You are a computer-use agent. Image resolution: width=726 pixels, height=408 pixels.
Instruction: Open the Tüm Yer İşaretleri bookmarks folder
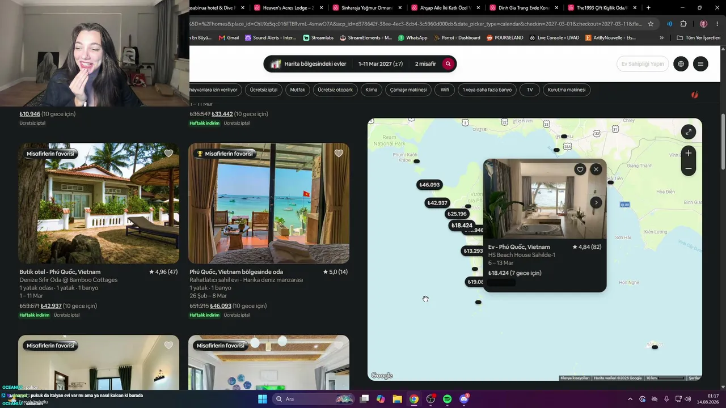(x=698, y=38)
